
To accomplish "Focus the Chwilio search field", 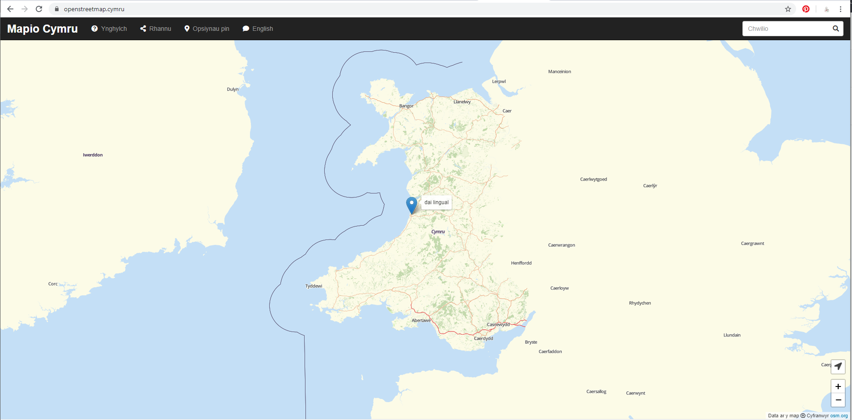I will click(x=785, y=29).
